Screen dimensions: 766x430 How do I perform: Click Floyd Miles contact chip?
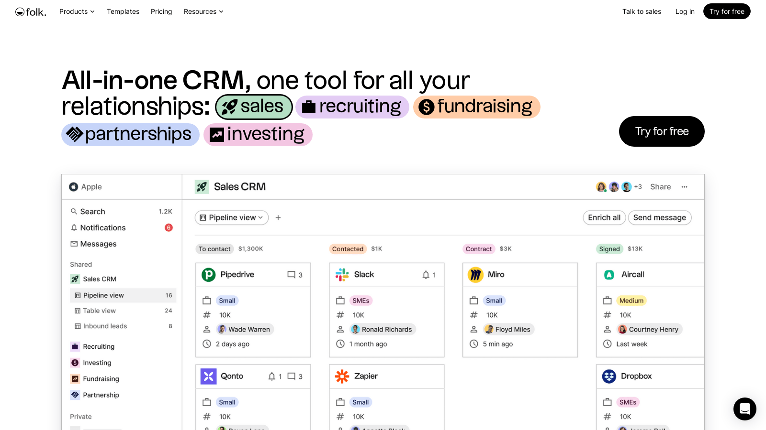(508, 329)
